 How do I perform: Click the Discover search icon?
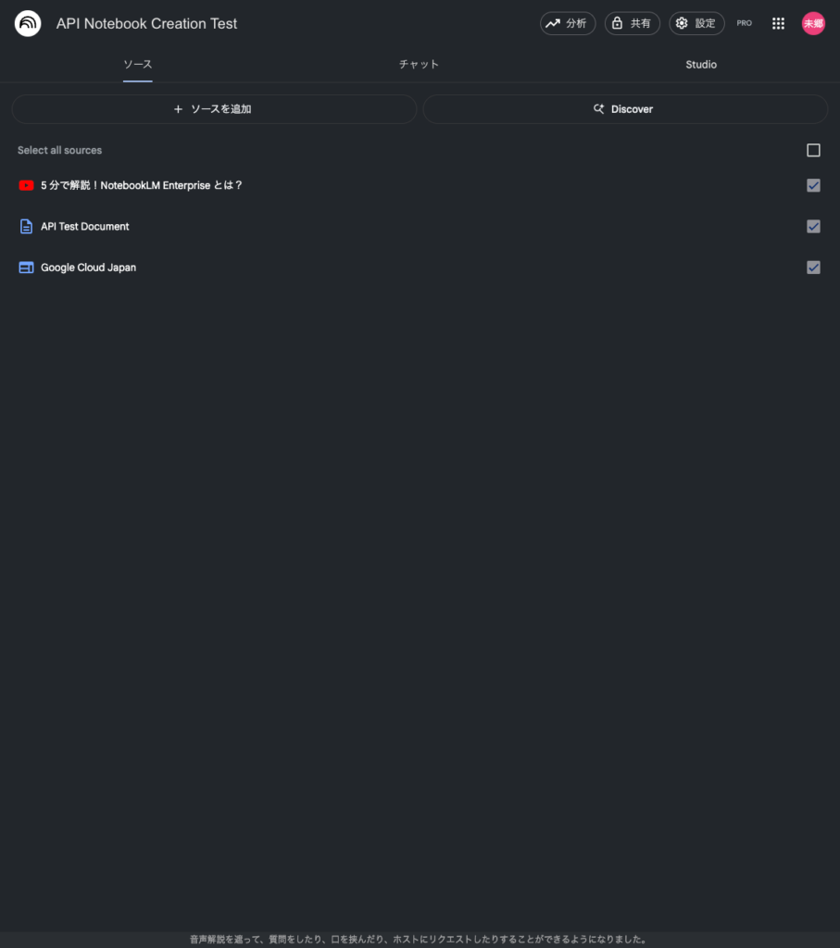coord(600,108)
